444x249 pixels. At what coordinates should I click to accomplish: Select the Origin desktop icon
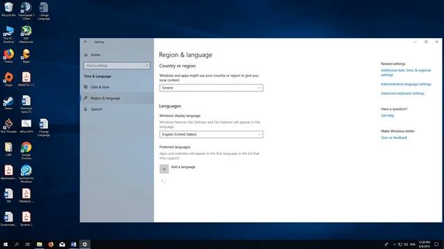(x=8, y=80)
